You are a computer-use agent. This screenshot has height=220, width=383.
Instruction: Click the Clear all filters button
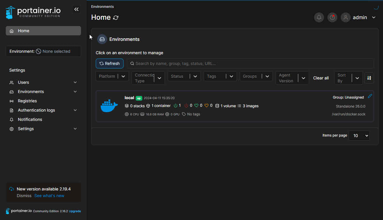[x=321, y=78]
